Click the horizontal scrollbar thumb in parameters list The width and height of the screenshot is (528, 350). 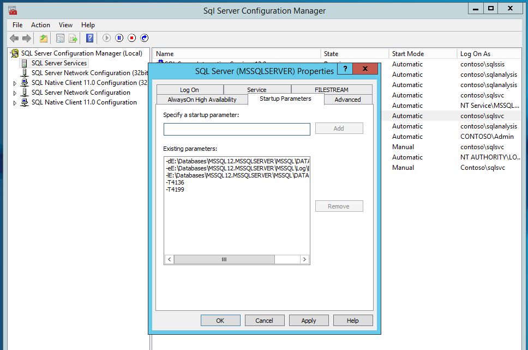tap(224, 259)
